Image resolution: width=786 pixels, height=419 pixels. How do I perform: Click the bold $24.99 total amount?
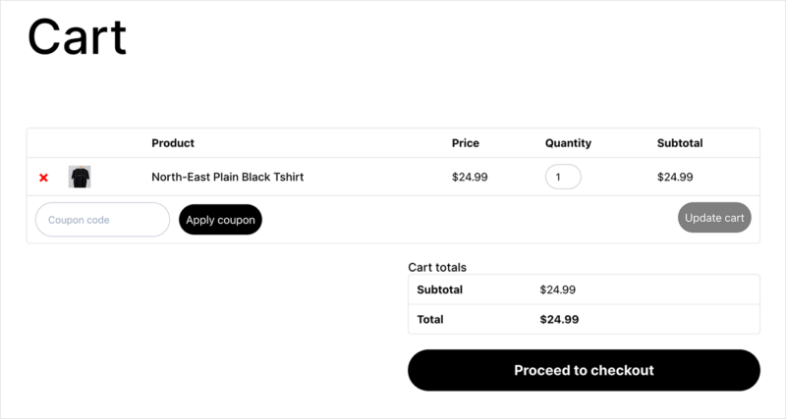pos(559,319)
